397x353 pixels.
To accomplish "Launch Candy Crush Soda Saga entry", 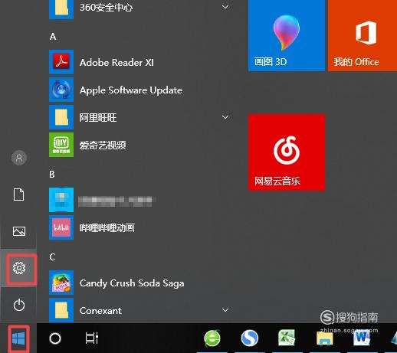I will (x=132, y=283).
